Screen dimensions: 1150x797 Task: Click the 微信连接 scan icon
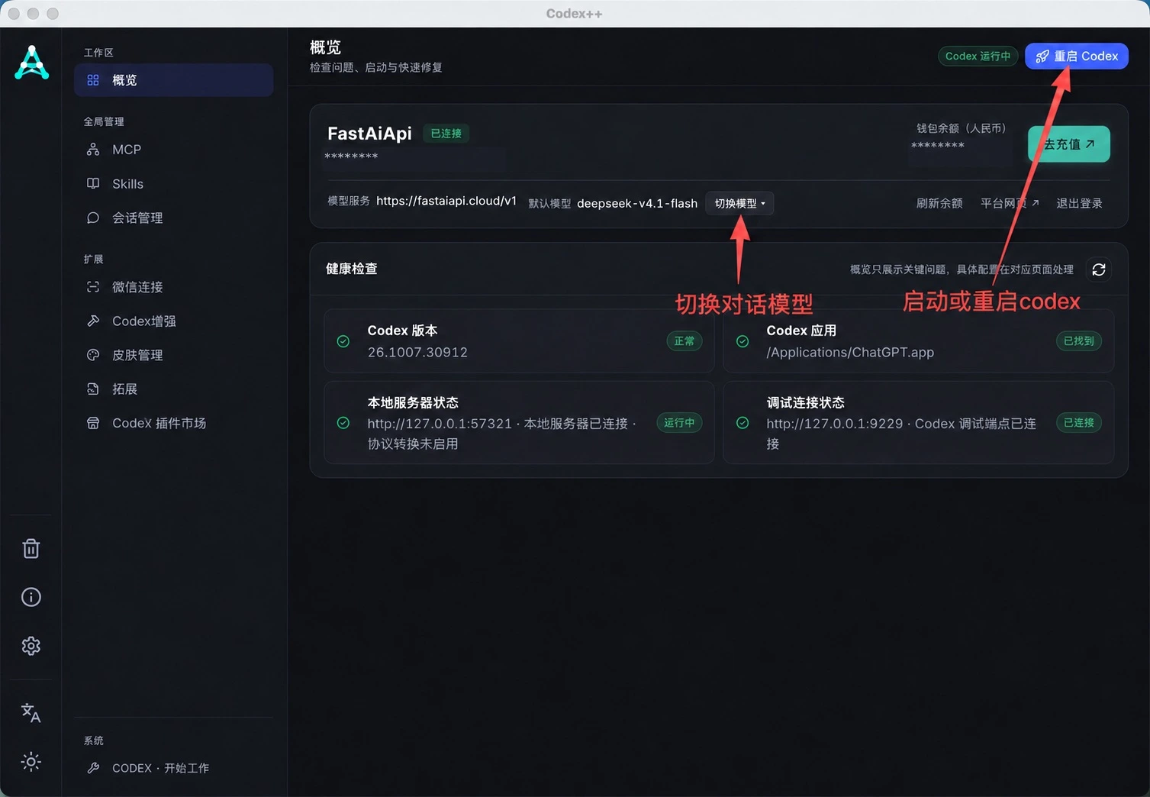[93, 287]
